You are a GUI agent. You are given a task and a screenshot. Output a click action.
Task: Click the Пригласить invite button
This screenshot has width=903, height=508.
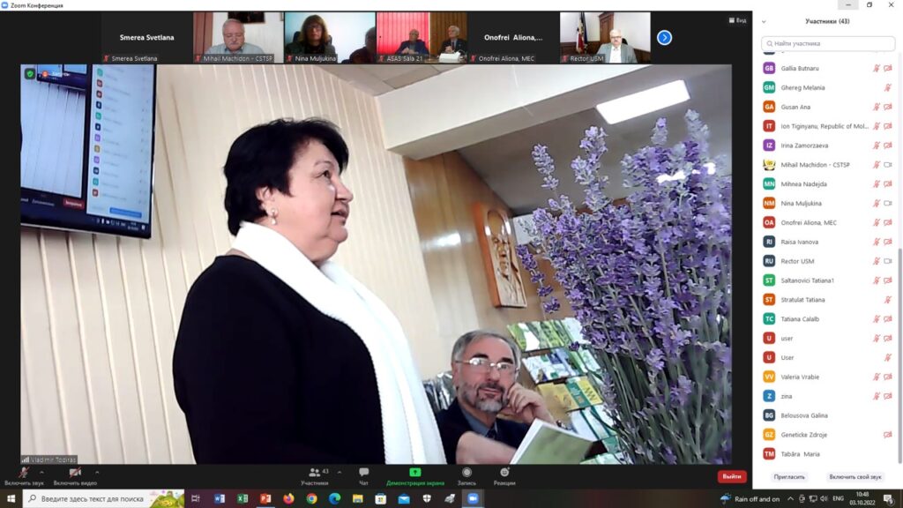pyautogui.click(x=788, y=476)
